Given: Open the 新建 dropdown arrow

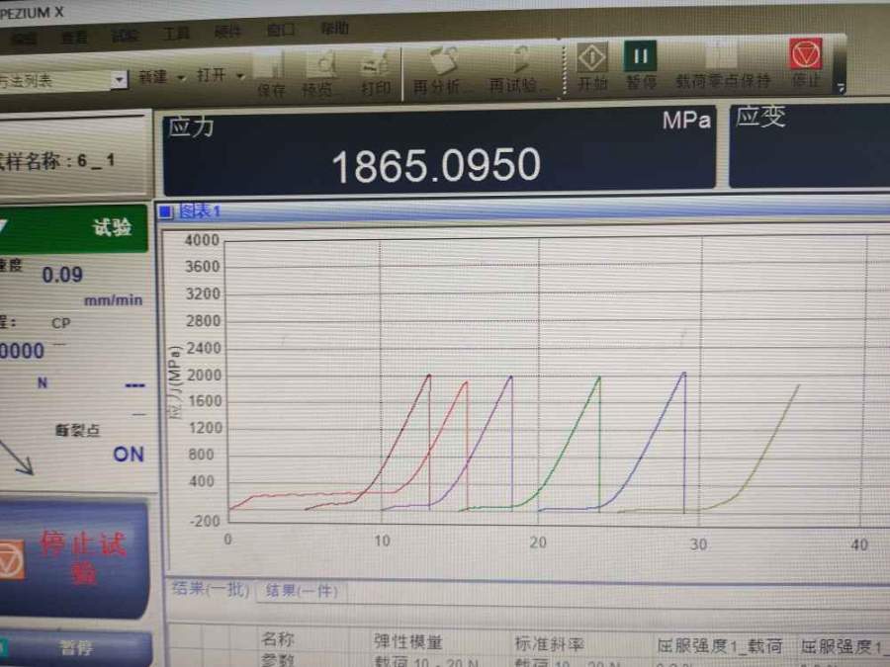Looking at the screenshot, I should tap(181, 77).
